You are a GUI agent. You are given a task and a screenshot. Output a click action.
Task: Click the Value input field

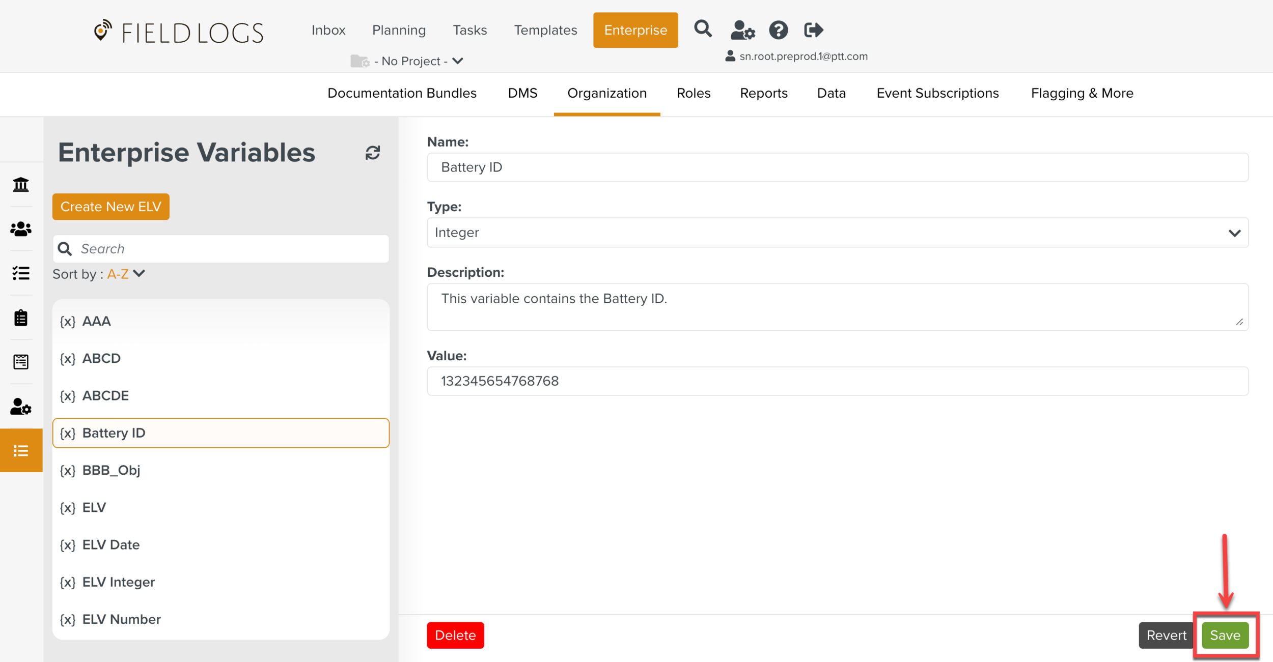pyautogui.click(x=837, y=381)
